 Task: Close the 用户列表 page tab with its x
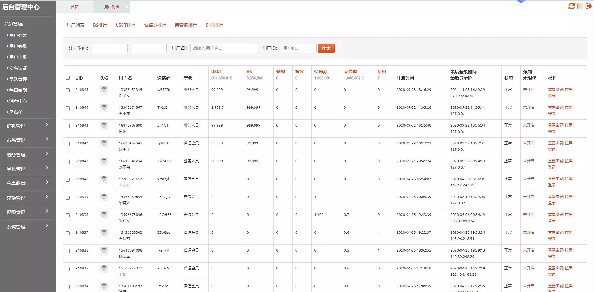pyautogui.click(x=127, y=7)
